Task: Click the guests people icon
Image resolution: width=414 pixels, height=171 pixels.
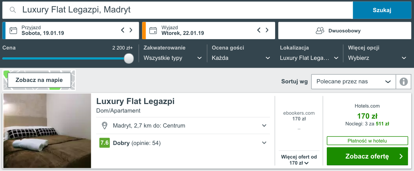Action: (320, 31)
